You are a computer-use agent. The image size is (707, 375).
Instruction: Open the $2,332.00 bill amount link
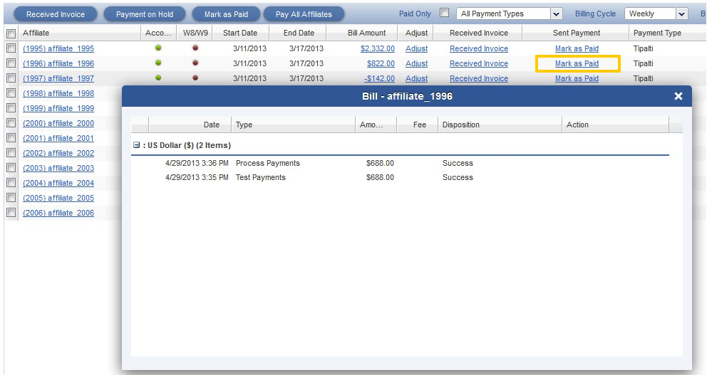[377, 48]
